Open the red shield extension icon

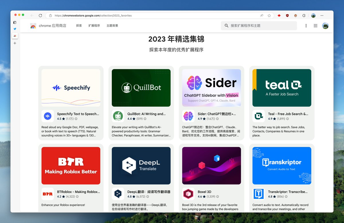pyautogui.click(x=287, y=15)
